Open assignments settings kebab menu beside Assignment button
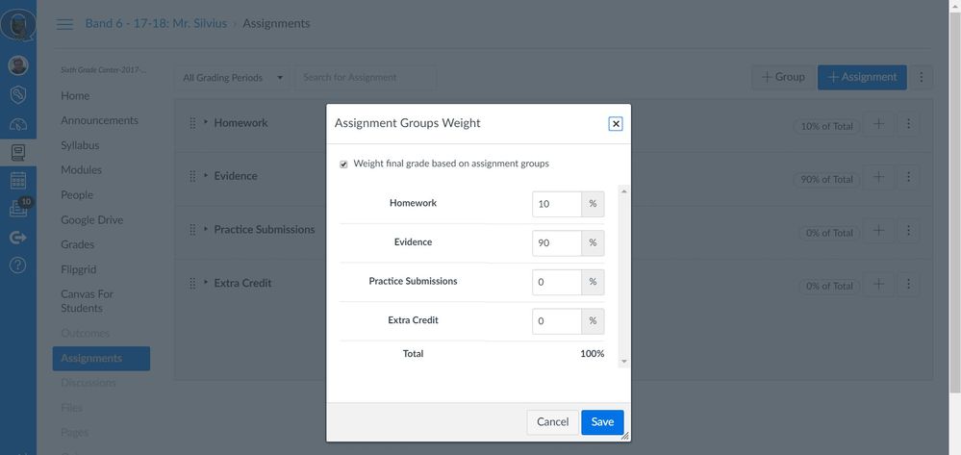The height and width of the screenshot is (455, 961). 921,78
